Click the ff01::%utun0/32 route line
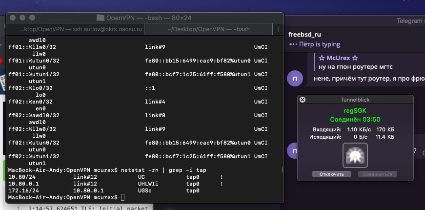Image resolution: width=425 pixels, height=210 pixels. click(x=138, y=61)
